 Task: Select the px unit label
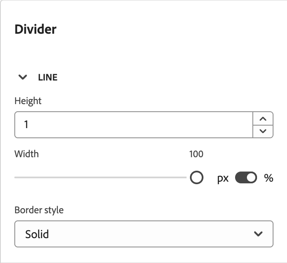coord(223,178)
